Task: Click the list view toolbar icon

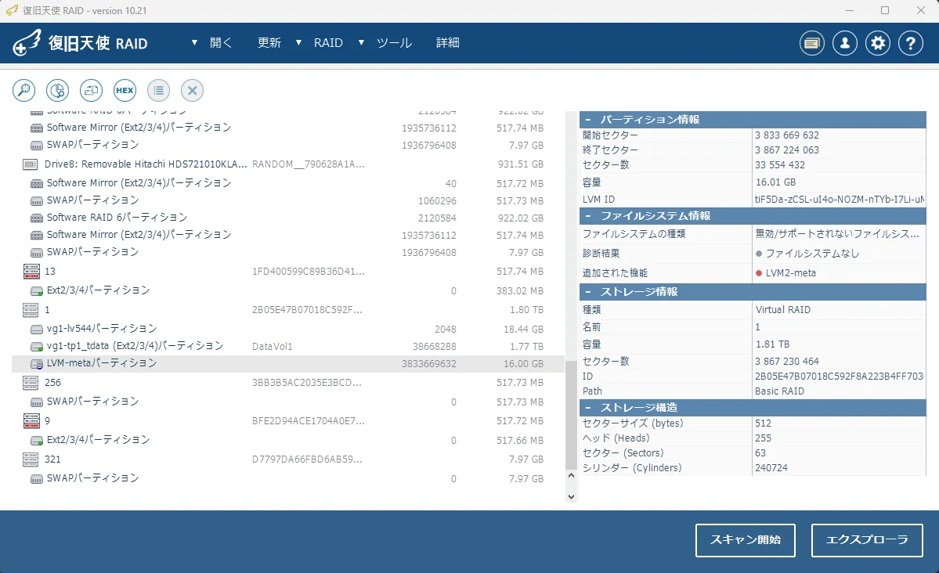Action: click(158, 90)
